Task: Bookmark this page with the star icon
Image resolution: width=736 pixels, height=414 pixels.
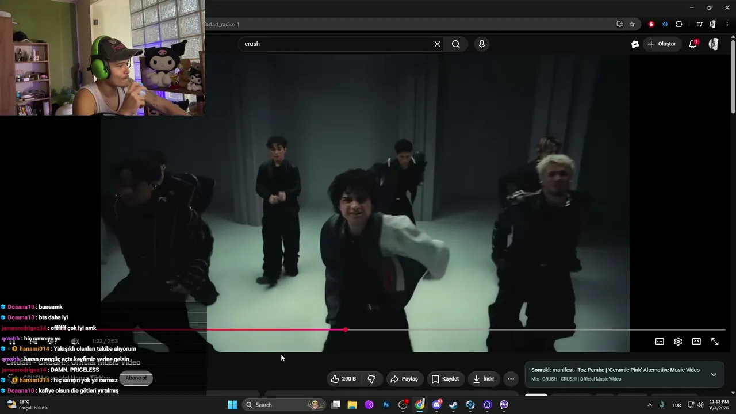Action: (x=632, y=24)
